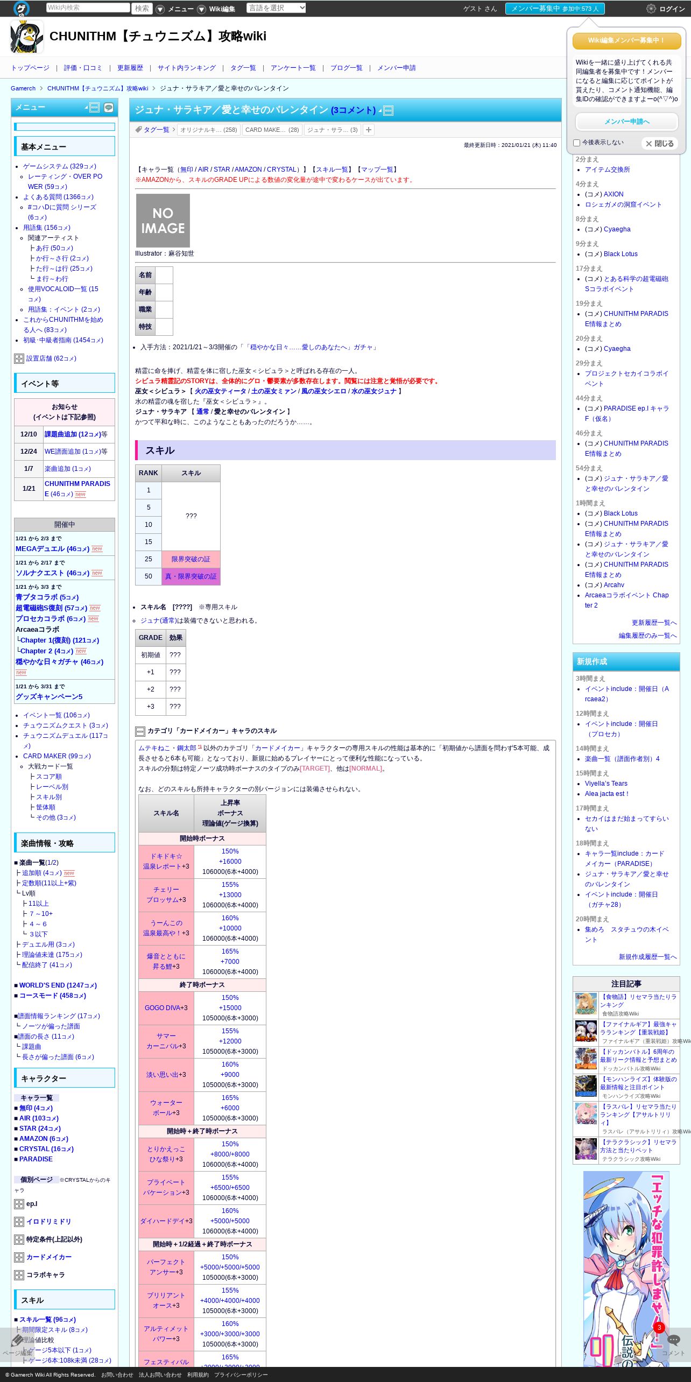This screenshot has width=691, height=1382.
Task: Expand the 特定条件(上記以外) list
Action: 19,1239
